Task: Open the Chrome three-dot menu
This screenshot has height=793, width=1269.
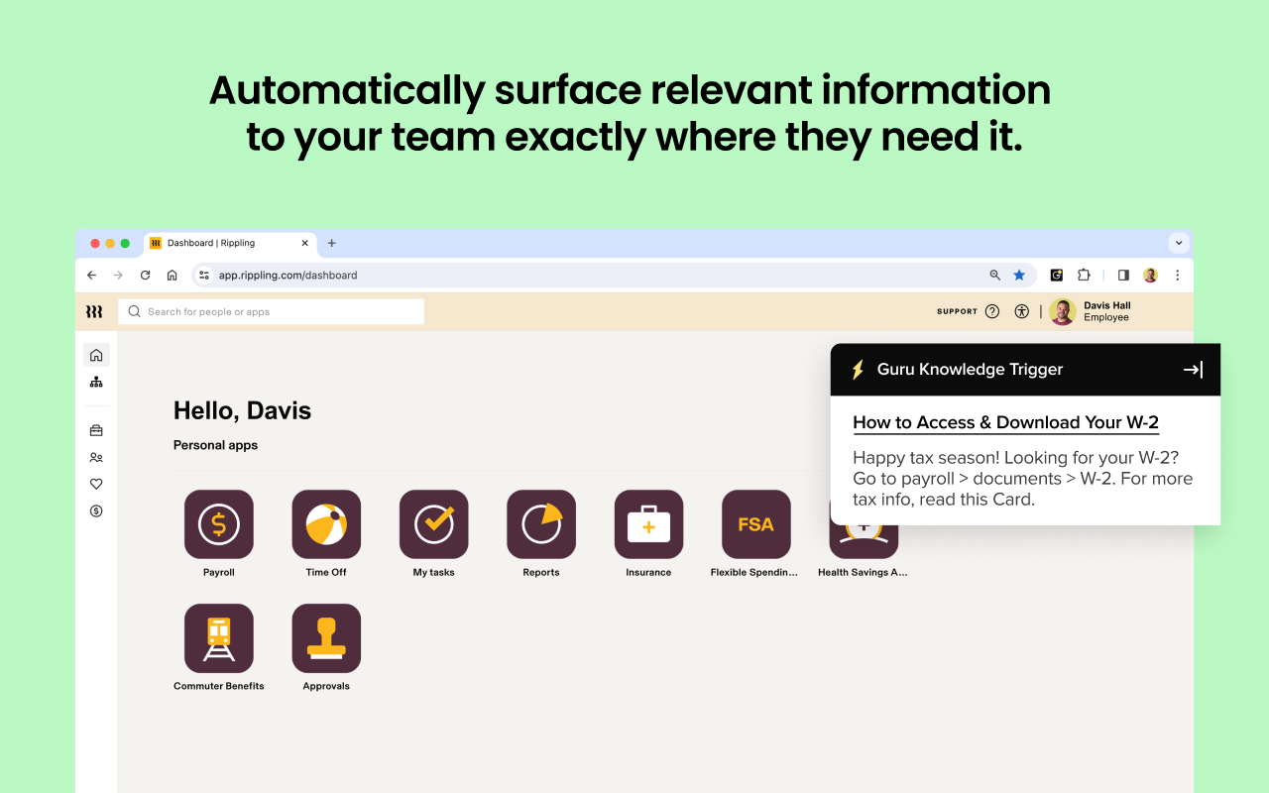Action: (1178, 275)
